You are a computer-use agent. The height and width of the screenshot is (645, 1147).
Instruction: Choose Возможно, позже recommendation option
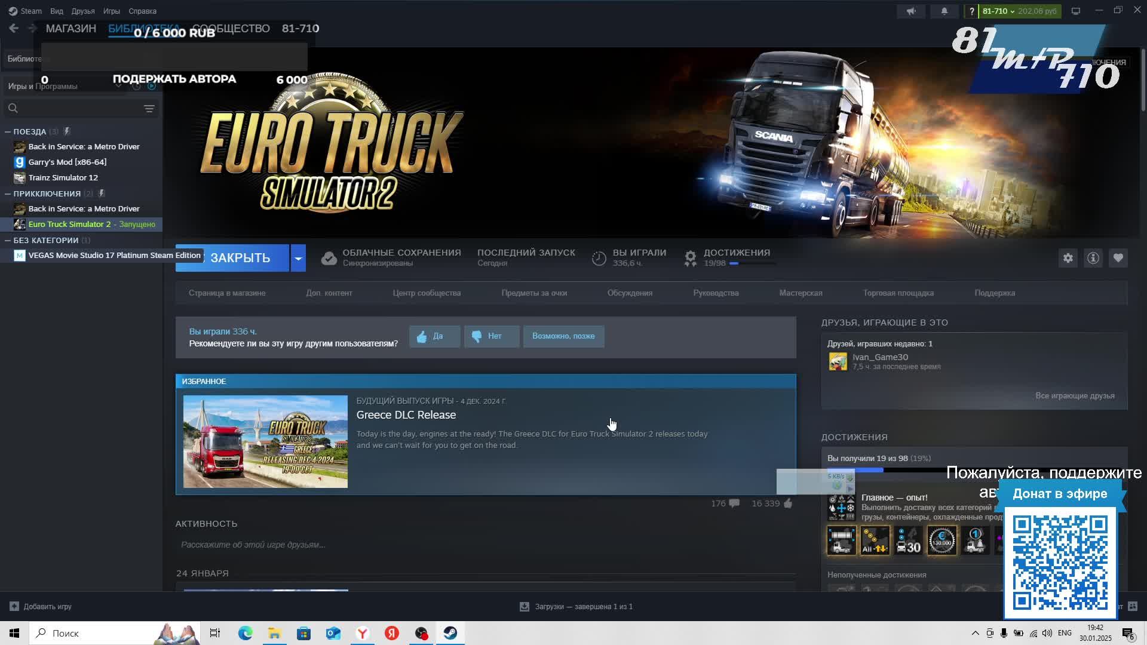pos(563,336)
